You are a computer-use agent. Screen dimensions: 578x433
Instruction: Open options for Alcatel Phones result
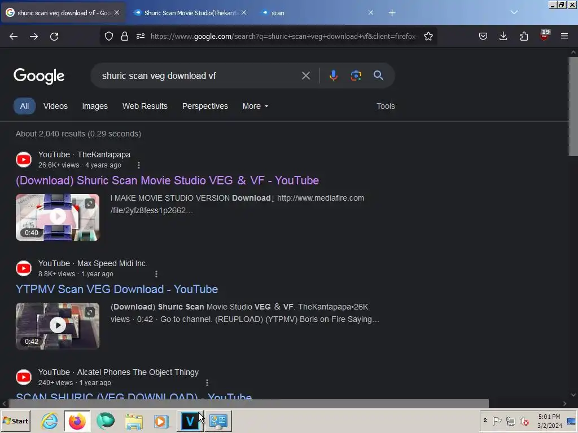(207, 383)
